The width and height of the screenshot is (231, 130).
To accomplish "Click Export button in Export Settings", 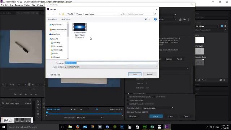I will point(171,116).
